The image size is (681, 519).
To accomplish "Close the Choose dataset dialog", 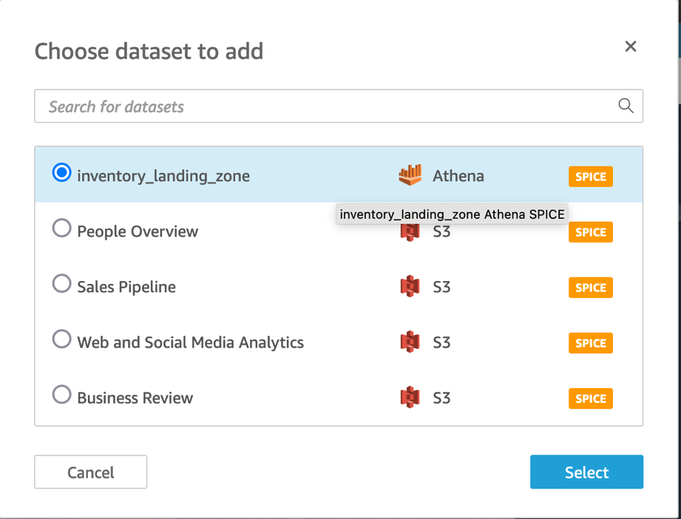I will (x=631, y=47).
